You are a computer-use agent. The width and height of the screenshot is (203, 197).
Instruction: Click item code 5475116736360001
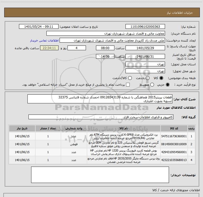click(174, 136)
